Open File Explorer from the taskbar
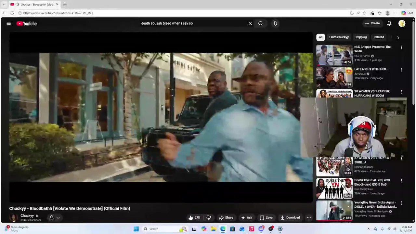The width and height of the screenshot is (416, 234). [x=213, y=229]
